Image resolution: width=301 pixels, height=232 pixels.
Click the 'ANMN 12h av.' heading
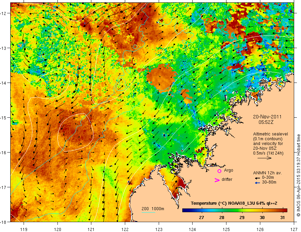[267, 173]
